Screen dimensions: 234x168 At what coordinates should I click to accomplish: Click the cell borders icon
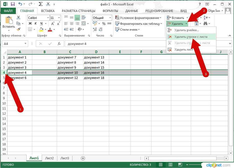pyautogui.click(x=30, y=29)
